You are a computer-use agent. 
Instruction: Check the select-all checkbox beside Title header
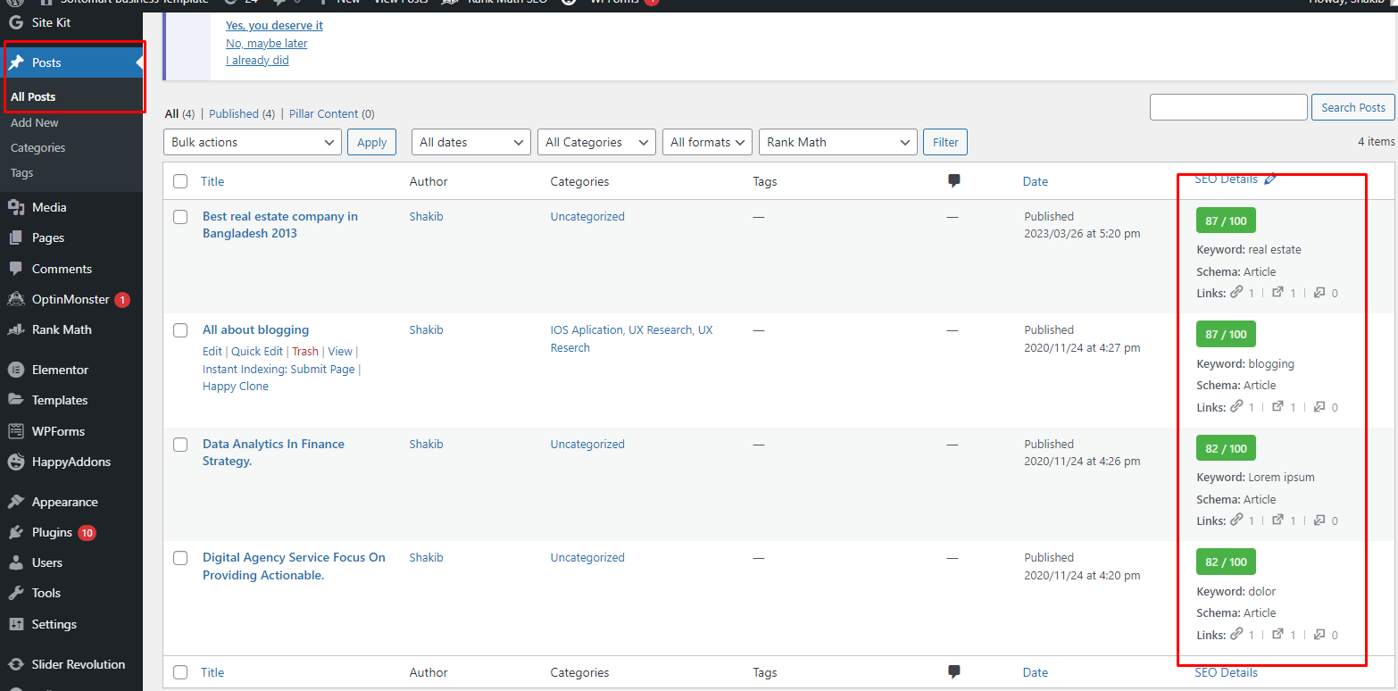click(180, 181)
